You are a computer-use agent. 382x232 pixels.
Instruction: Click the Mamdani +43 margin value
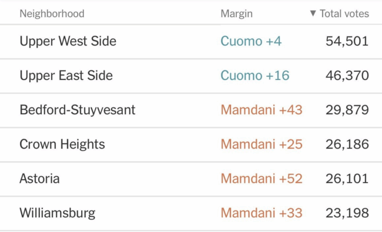pos(262,110)
